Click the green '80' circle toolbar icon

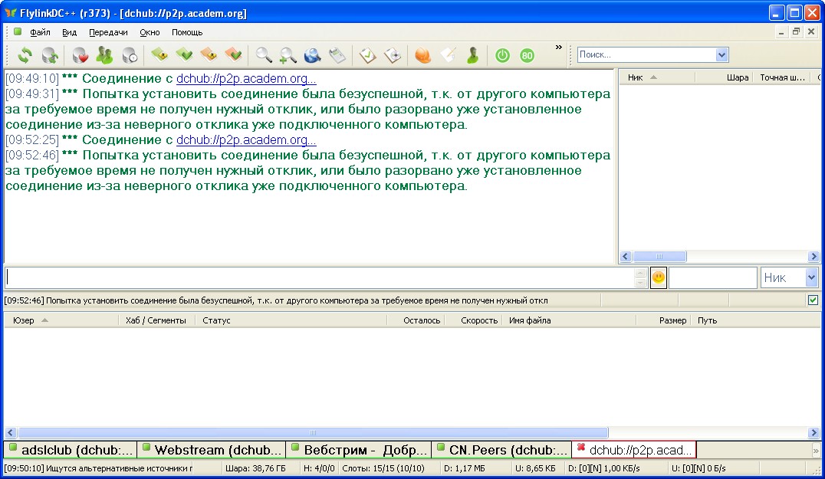(527, 55)
